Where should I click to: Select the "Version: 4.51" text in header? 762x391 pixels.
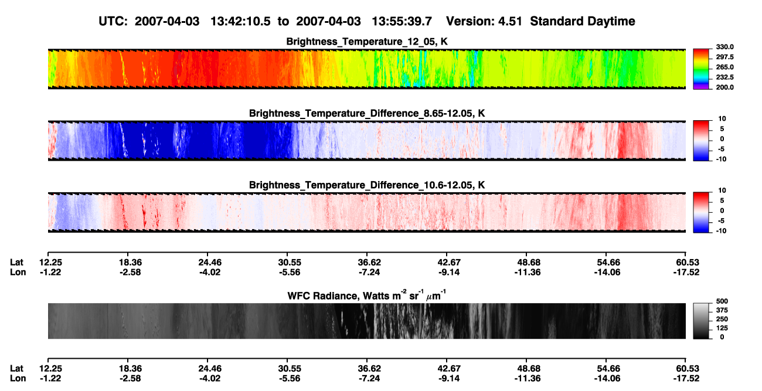[x=484, y=21]
